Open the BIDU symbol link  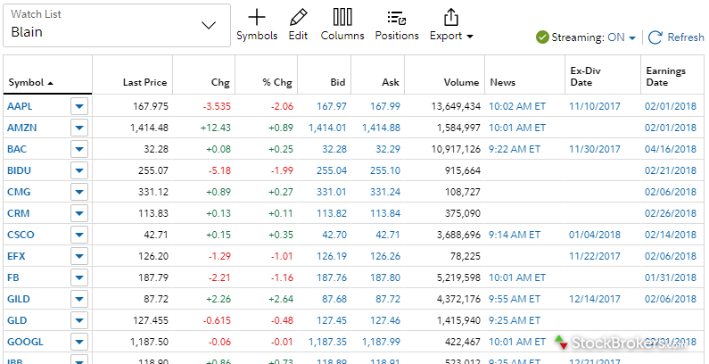(x=19, y=171)
